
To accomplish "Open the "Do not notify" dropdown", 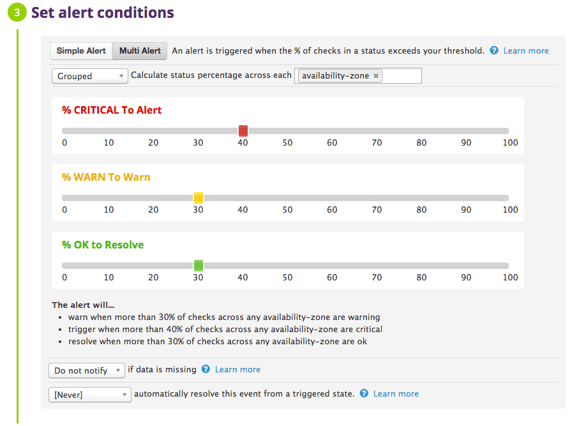I will tap(86, 370).
